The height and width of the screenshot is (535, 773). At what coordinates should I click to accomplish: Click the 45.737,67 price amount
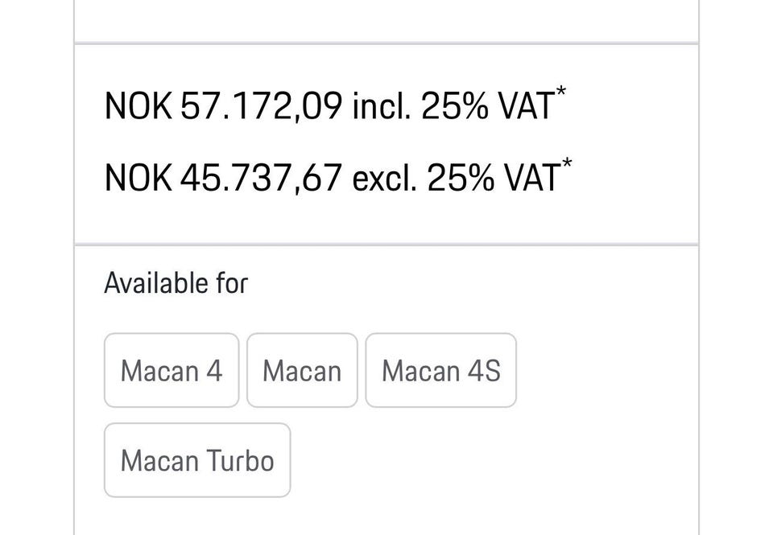[262, 177]
